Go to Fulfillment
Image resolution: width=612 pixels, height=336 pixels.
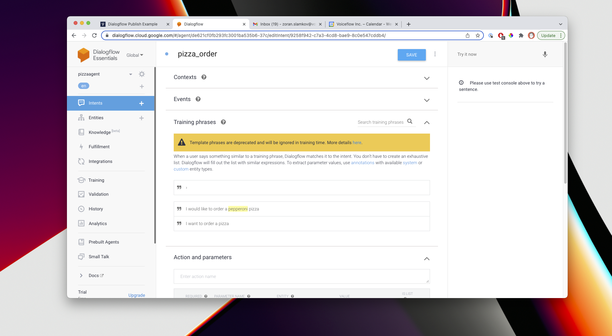click(99, 147)
